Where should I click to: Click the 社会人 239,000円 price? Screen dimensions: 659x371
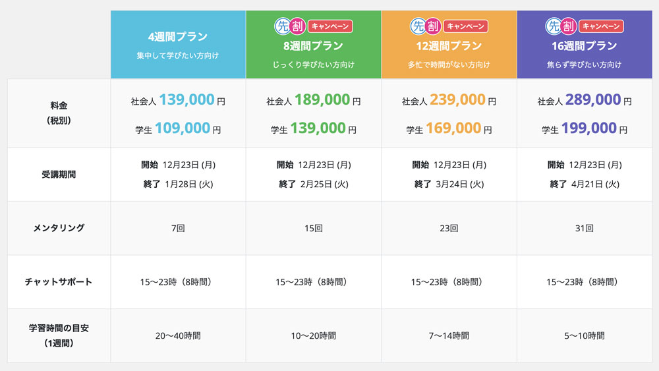(x=449, y=100)
